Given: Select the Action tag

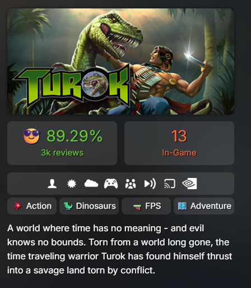Looking at the screenshot, I should 32,206.
